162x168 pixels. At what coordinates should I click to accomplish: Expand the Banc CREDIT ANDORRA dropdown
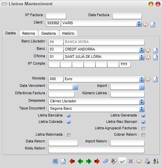coord(141,49)
